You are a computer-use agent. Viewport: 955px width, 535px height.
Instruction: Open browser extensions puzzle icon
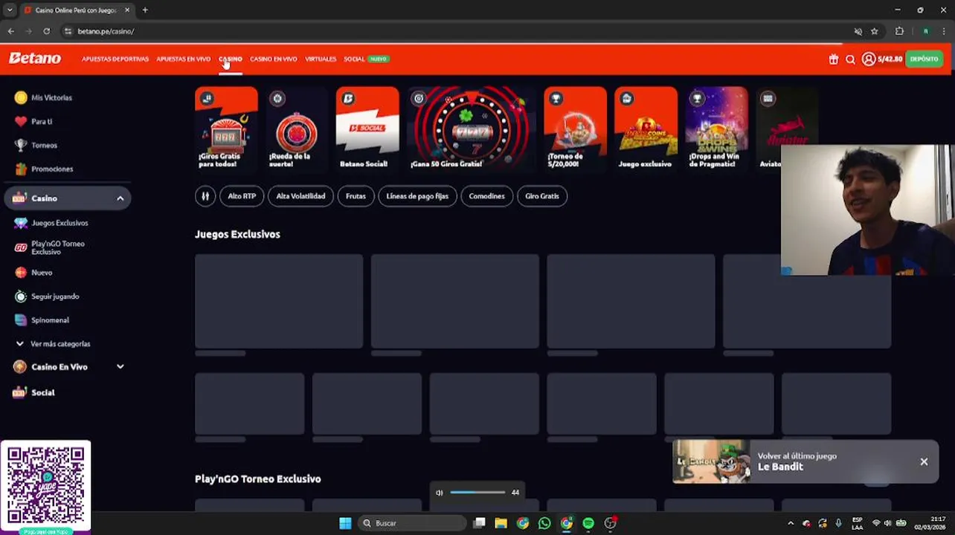(x=899, y=31)
